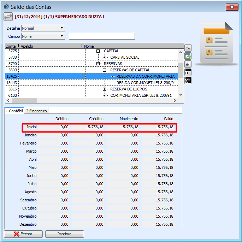This screenshot has width=242, height=242.
Task: Select account number 5816 in Conta column
Action: (12, 89)
